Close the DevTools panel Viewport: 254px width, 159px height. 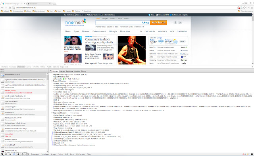tap(252, 67)
